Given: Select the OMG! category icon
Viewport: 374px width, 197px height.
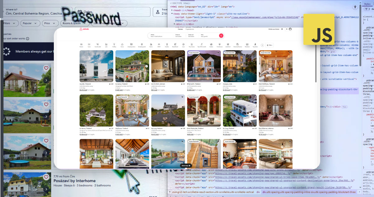Looking at the screenshot, I should (158, 44).
